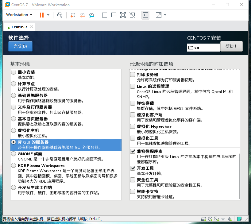This screenshot has height=224, width=251.
Task: Select the 基本网页服务器 radio button
Action: (x=14, y=119)
